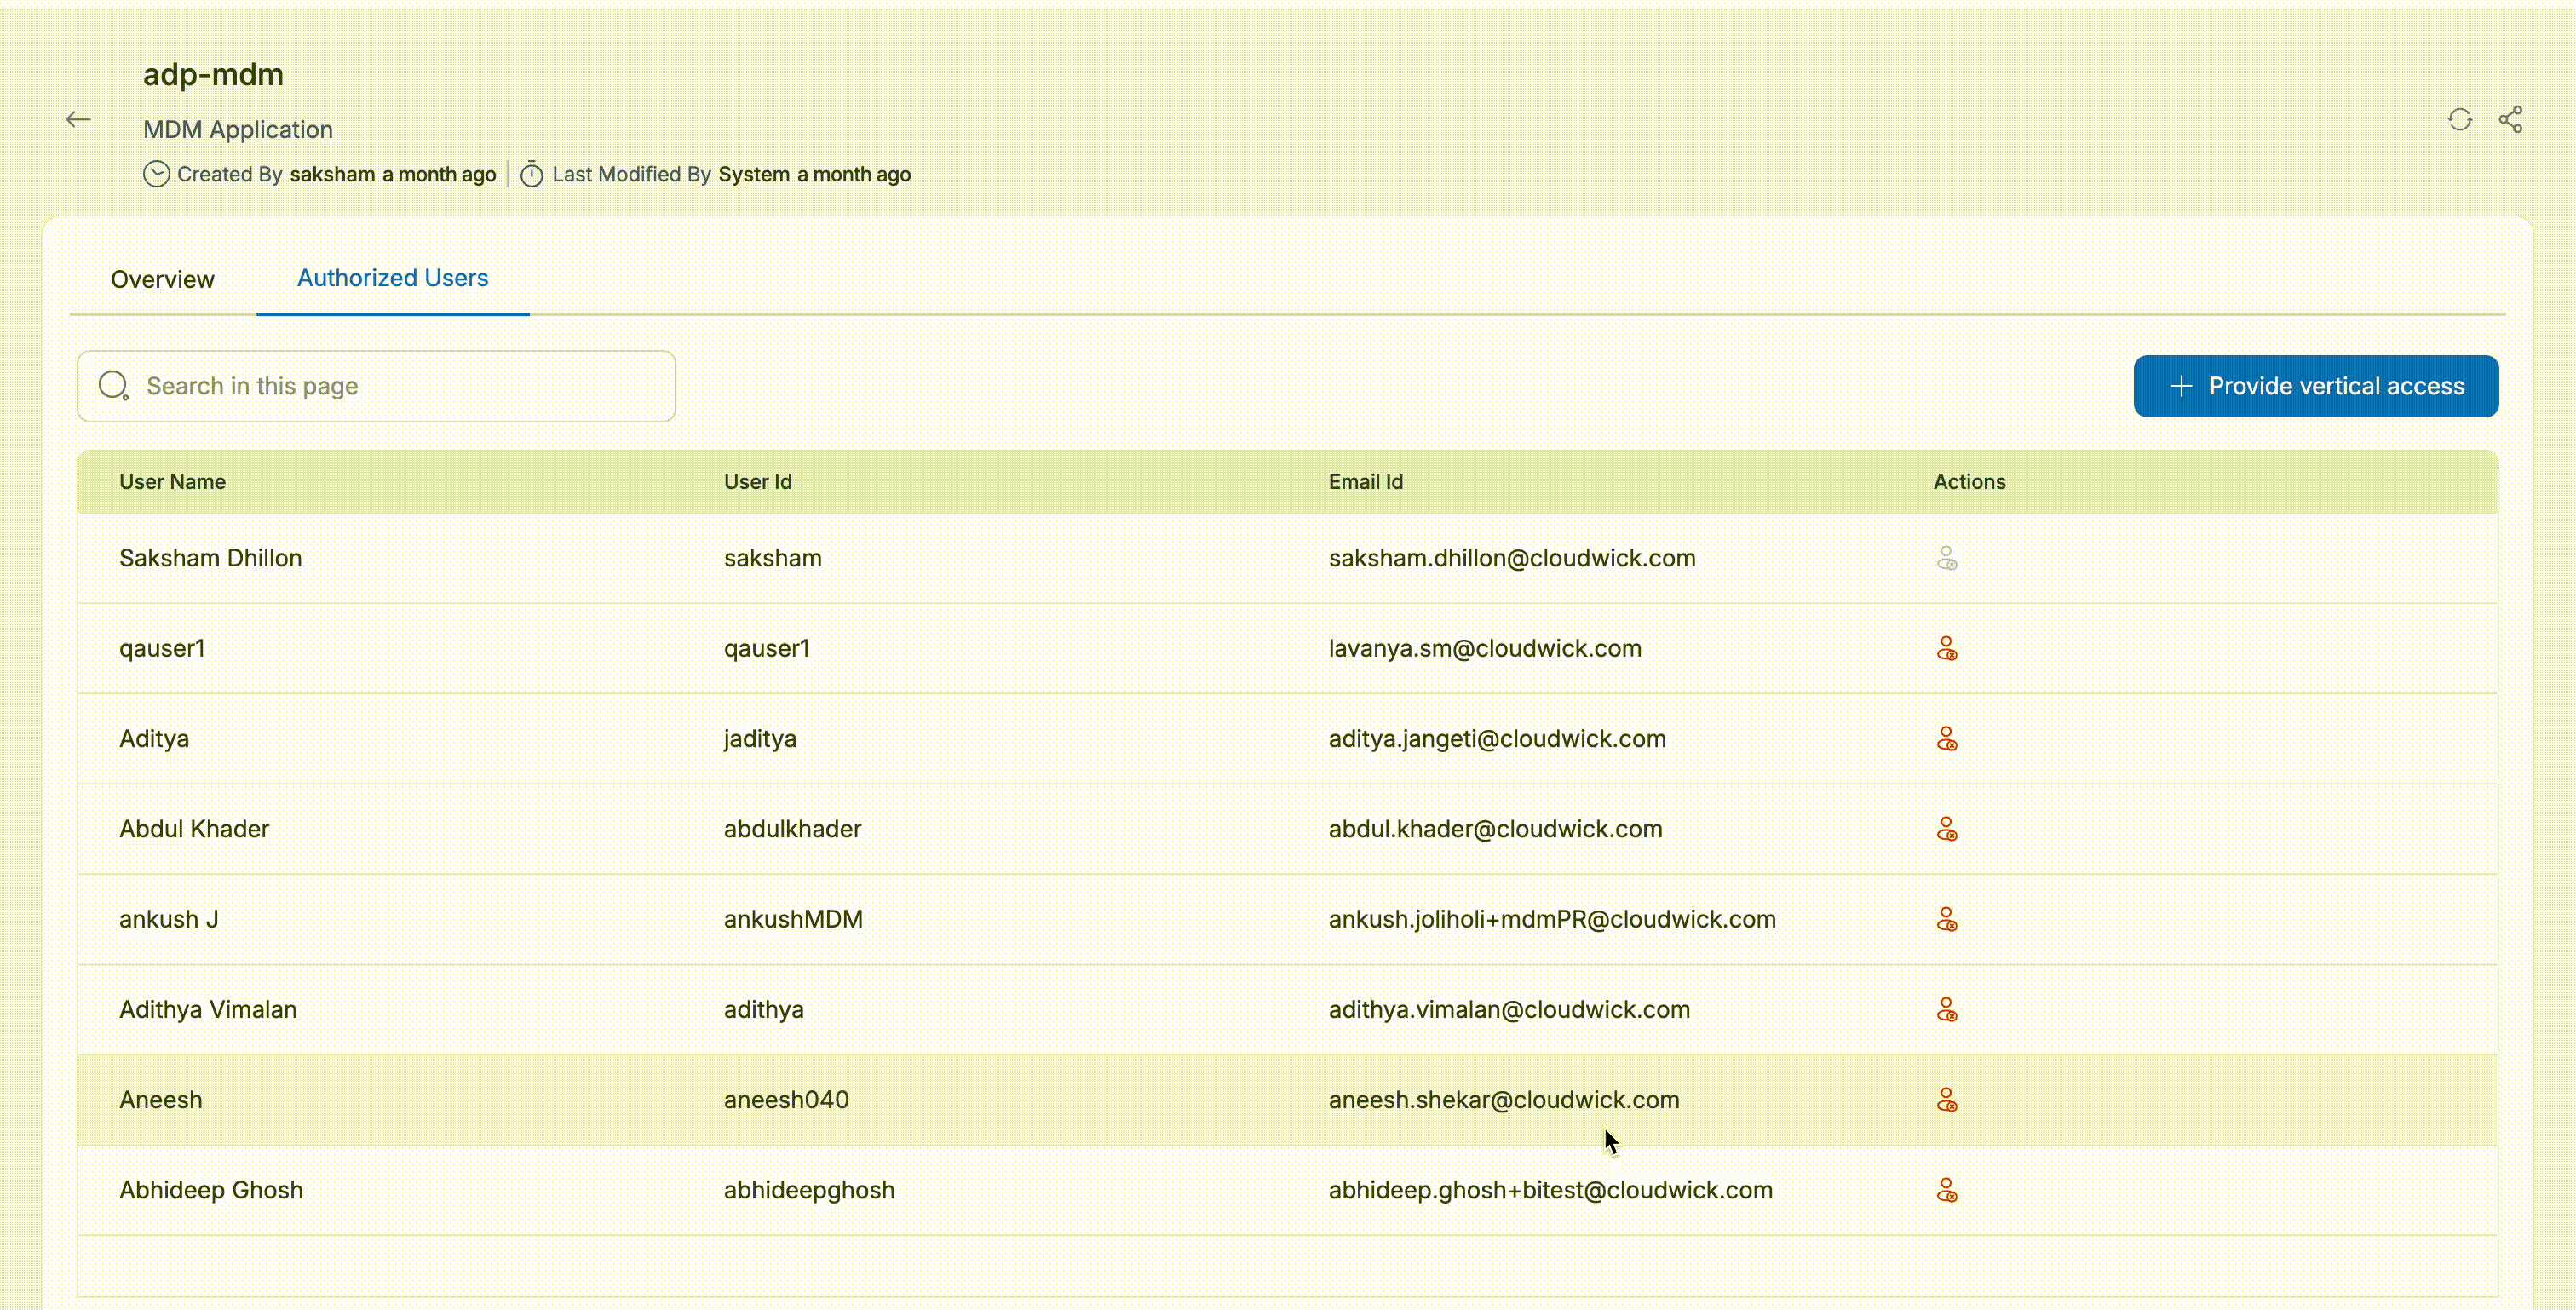Switch to the Overview tab
Image resolution: width=2576 pixels, height=1310 pixels.
162,279
